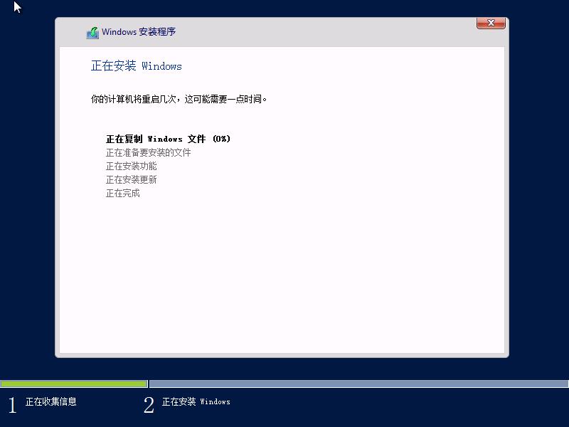Viewport: 569px width, 427px height.
Task: Select the step '正在复制 Windows 文件 (0%)'
Action: (168, 139)
